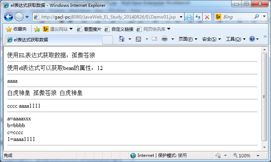Screen dimensions: 271x162
Task: Click the RSS feeds icon
Action: coord(138,39)
